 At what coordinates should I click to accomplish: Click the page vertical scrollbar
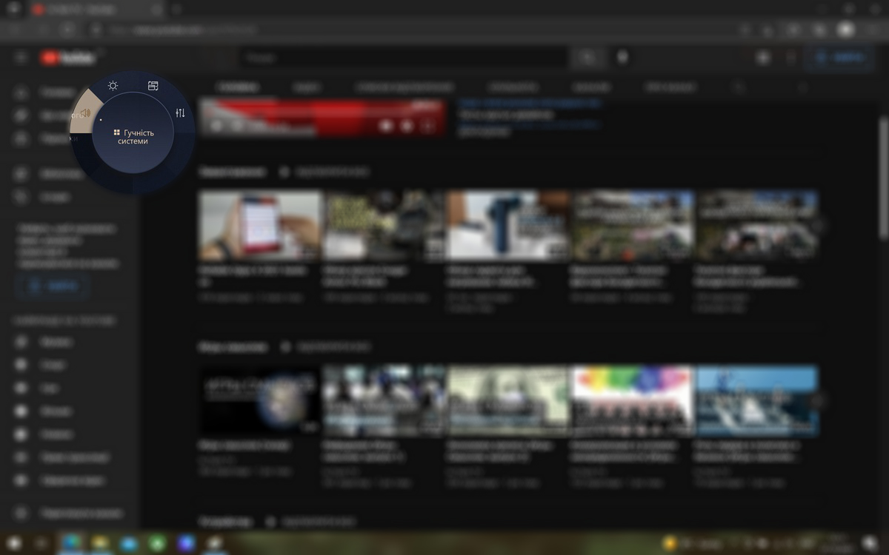(x=882, y=178)
